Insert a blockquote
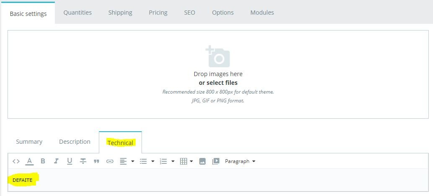 click(96, 162)
